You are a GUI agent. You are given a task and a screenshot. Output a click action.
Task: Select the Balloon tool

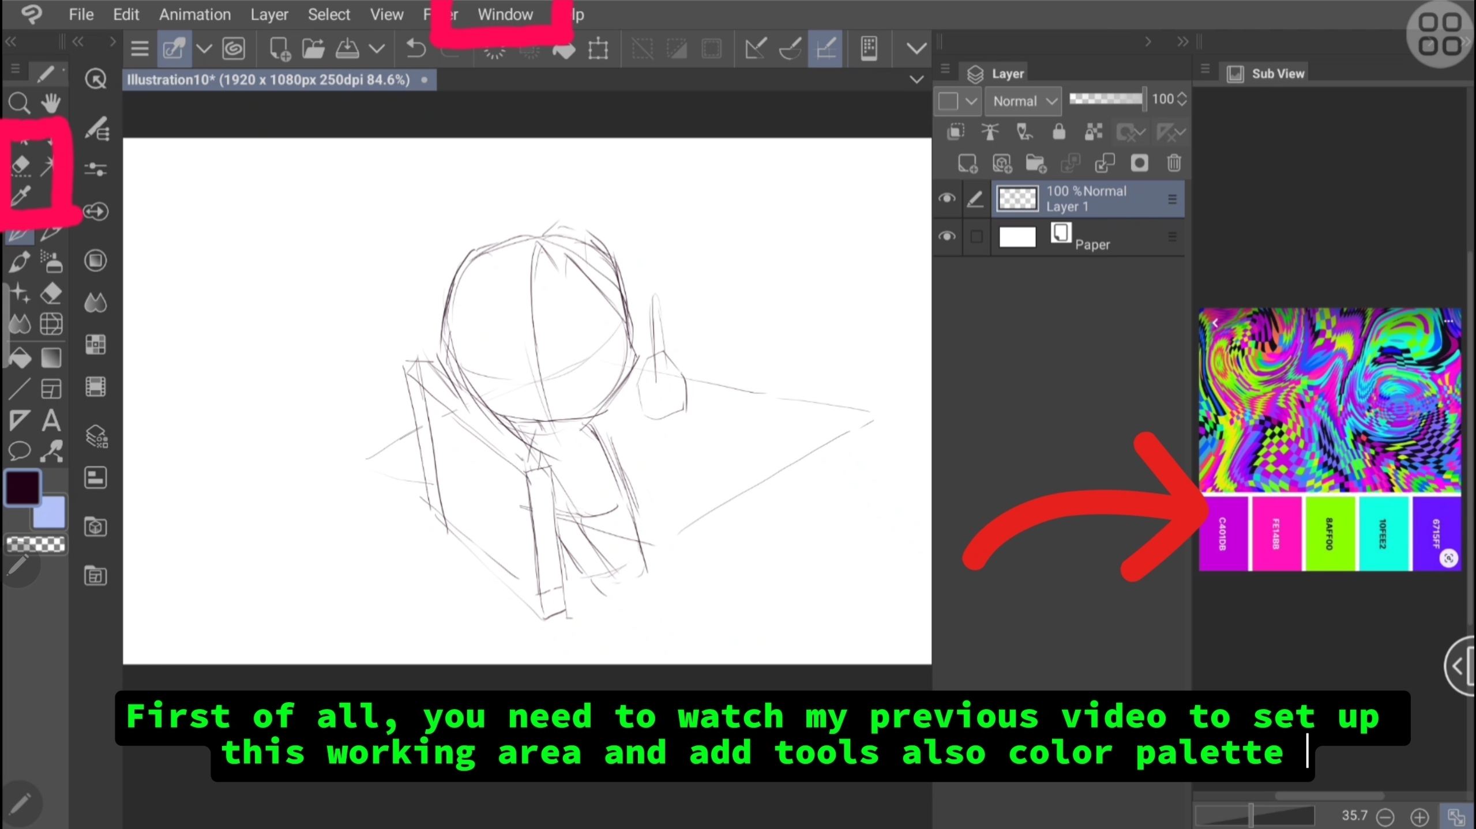point(20,451)
